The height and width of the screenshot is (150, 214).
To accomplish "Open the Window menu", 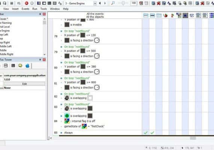I will pos(55,9).
